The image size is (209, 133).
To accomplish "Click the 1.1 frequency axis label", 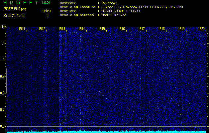I will coord(3,43).
